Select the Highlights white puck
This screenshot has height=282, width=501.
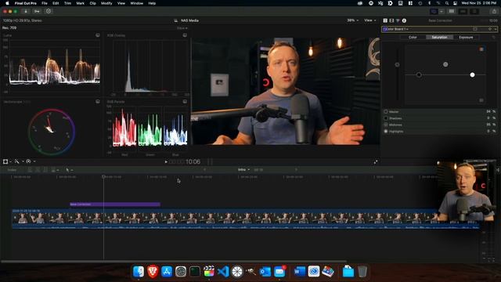click(x=472, y=75)
